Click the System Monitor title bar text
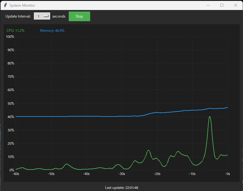Viewport: 243px width, 191px height. pyautogui.click(x=22, y=5)
